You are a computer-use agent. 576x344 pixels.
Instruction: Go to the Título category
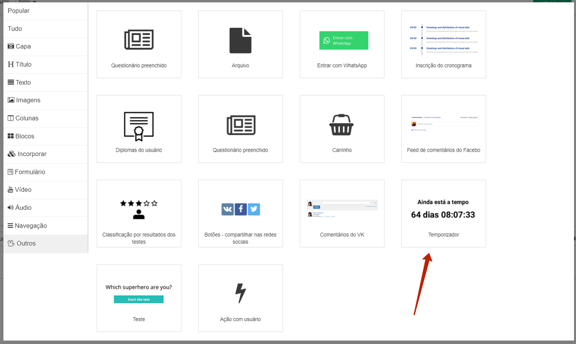(20, 64)
